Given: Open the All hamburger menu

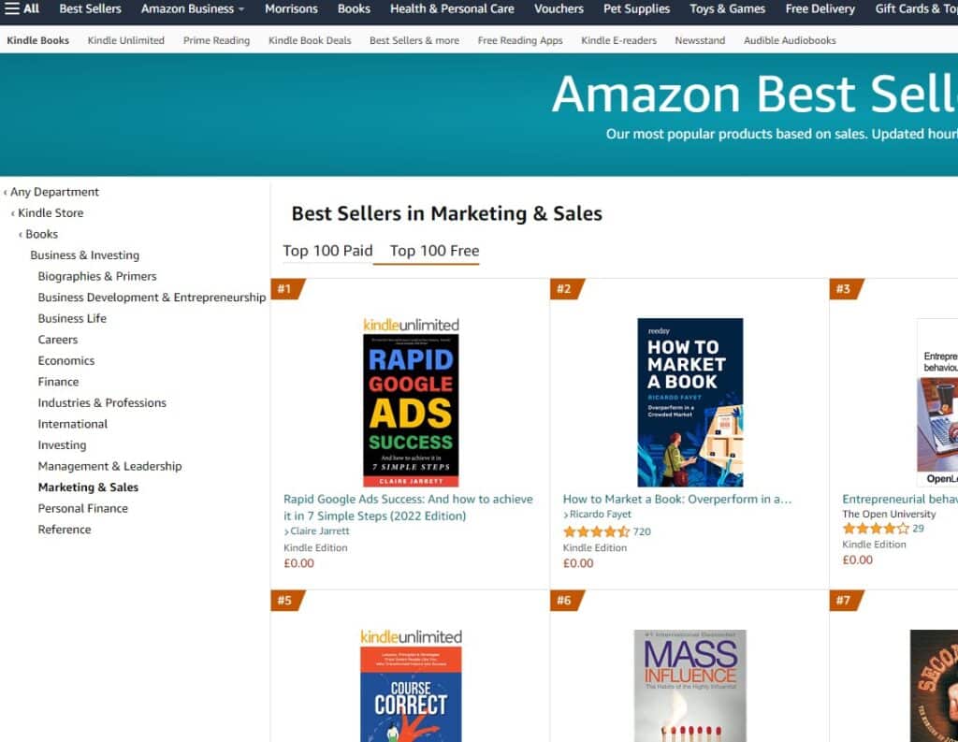Looking at the screenshot, I should 22,8.
